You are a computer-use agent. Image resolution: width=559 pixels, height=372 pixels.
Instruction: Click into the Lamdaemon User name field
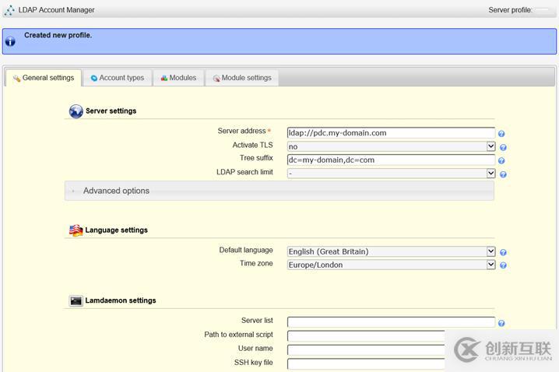pos(366,349)
